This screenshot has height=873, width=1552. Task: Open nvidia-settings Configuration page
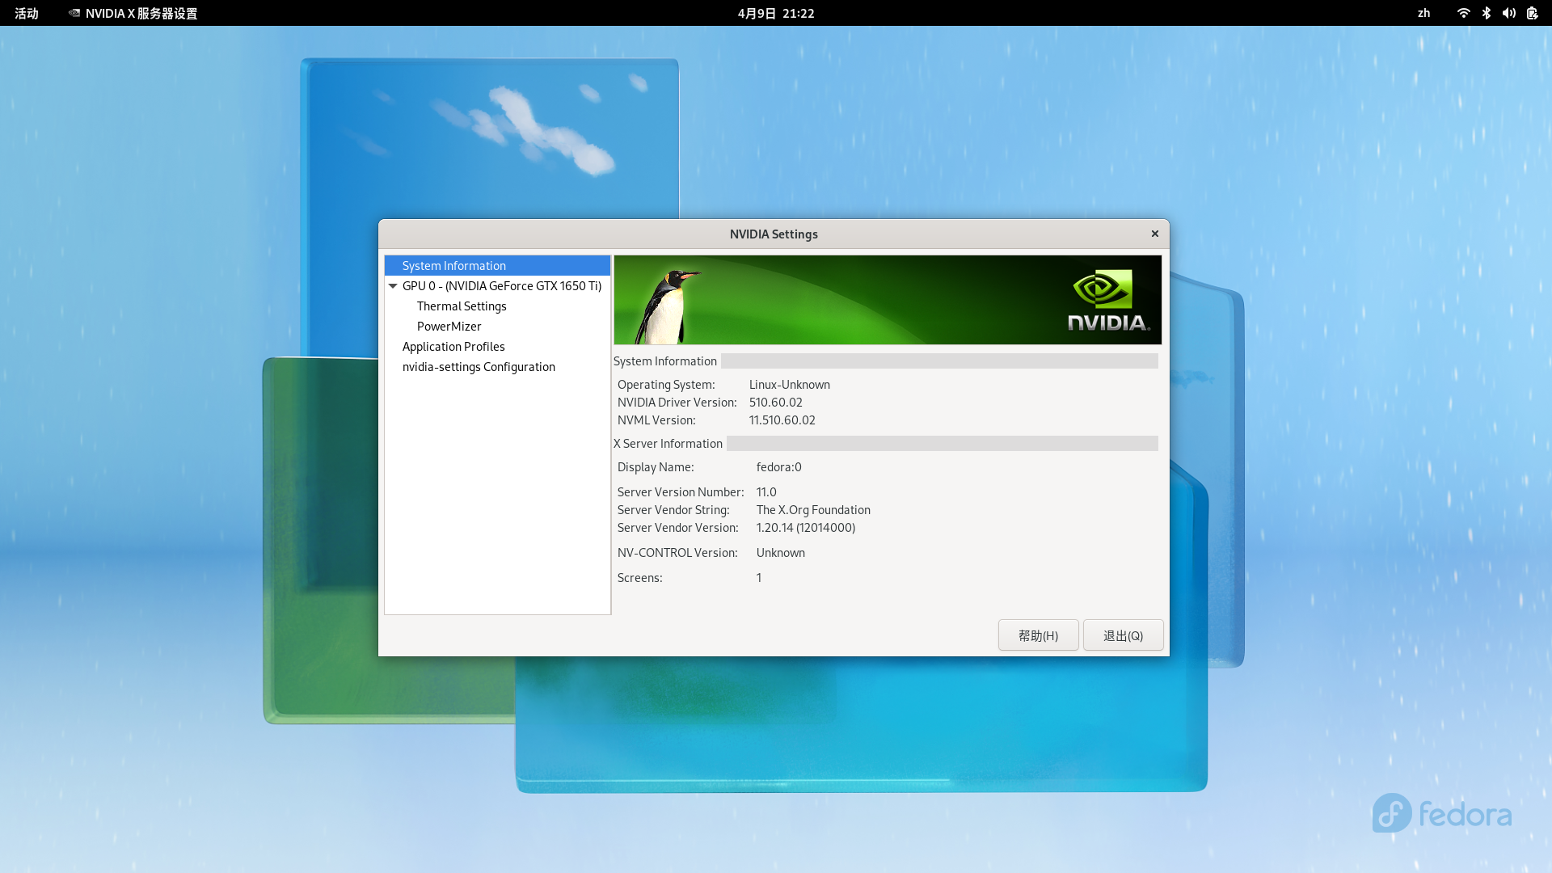(x=479, y=367)
